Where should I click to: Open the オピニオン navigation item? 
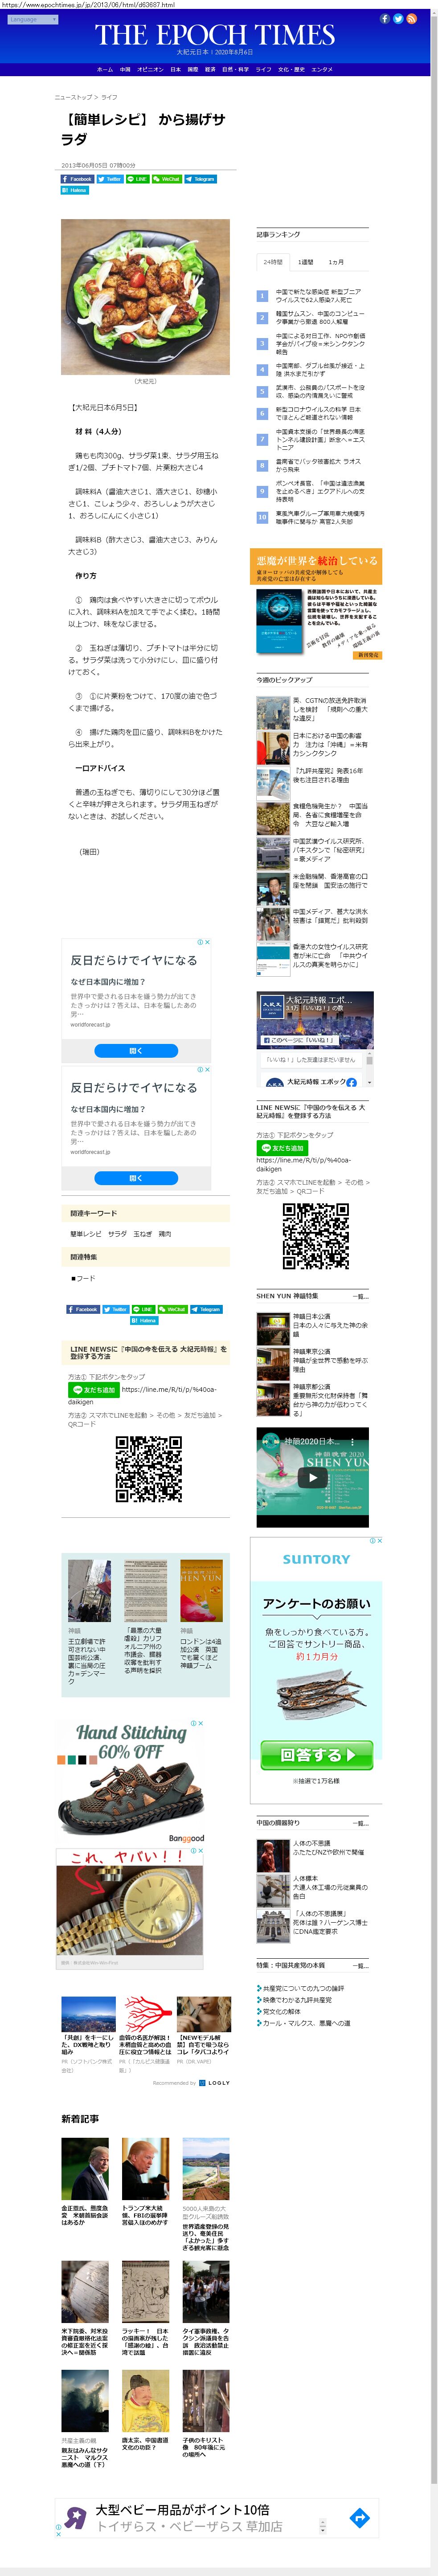150,70
